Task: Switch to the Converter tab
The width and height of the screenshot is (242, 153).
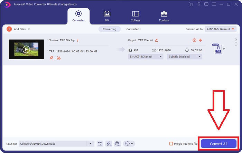Action: tap(78, 16)
